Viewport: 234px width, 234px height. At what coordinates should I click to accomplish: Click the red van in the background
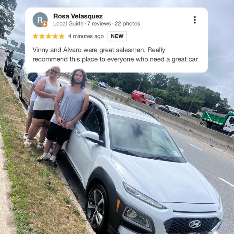tap(143, 98)
